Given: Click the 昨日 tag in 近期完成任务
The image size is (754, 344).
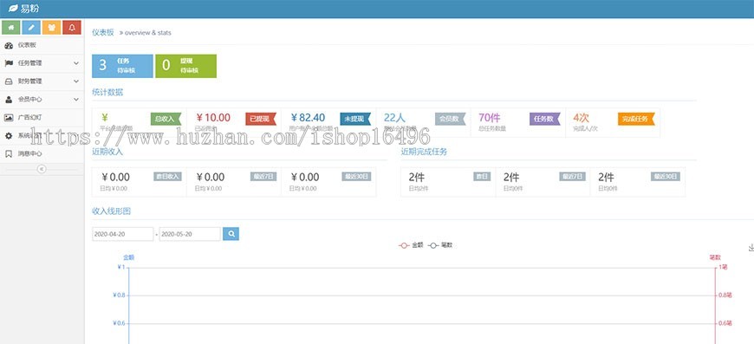Looking at the screenshot, I should 482,176.
